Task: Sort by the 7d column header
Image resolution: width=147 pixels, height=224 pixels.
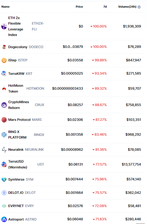Action: [x=105, y=7]
